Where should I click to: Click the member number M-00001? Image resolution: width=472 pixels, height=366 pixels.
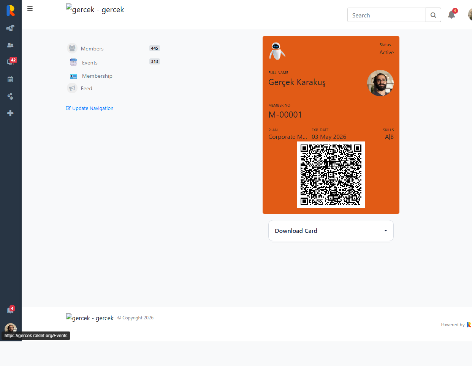pos(285,115)
